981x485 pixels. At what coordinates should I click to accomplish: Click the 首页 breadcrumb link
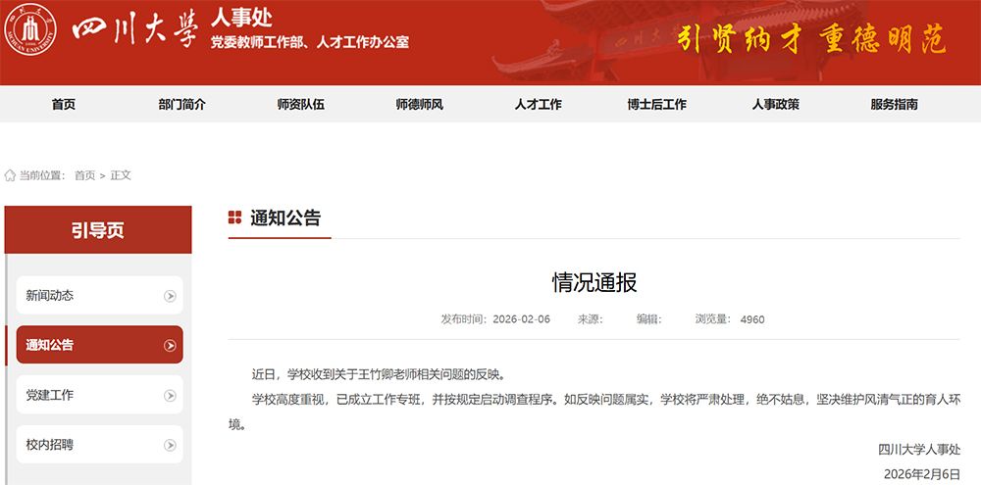85,175
